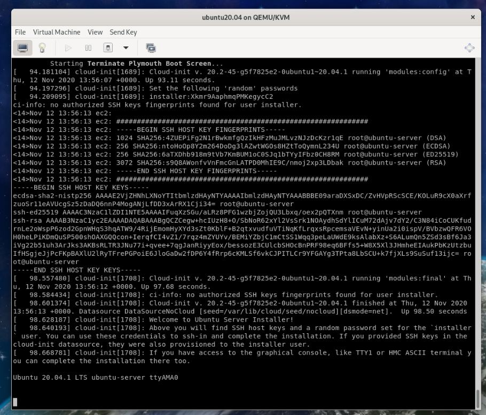Shut down the virtual machine button

tap(108, 48)
